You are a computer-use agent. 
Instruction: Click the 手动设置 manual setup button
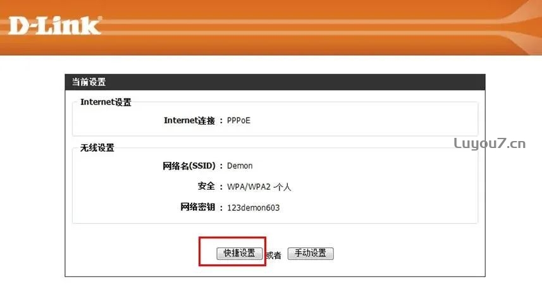click(x=311, y=253)
